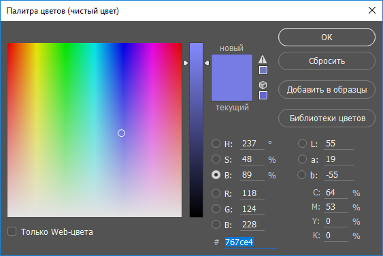Click the web-safe color swatch below cube
383x256 pixels.
pos(263,95)
